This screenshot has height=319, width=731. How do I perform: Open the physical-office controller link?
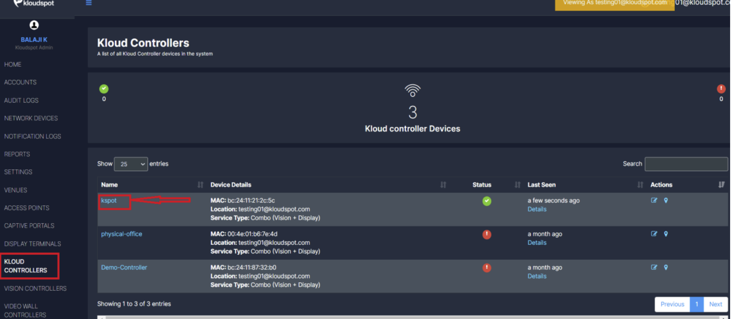[x=122, y=234]
